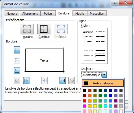The height and width of the screenshot is (113, 134).
Task: Choose the medium dash-dot line style
Action: [x=100, y=41]
